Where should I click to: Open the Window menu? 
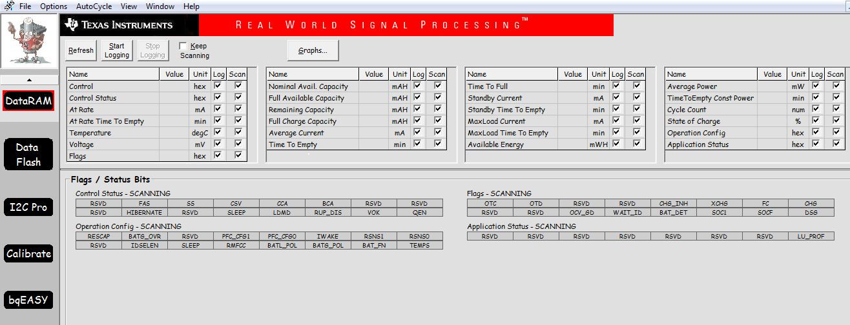(x=160, y=6)
